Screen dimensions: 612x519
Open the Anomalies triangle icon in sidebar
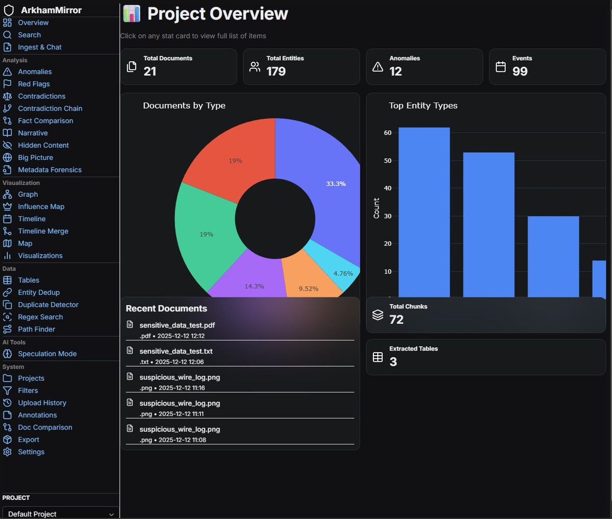[7, 71]
